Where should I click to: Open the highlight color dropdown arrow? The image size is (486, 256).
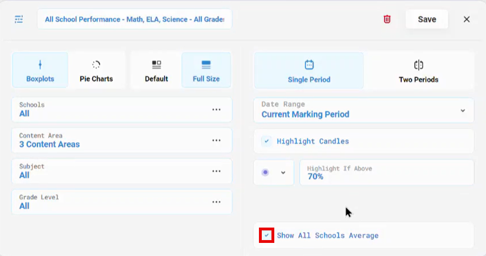tap(283, 172)
